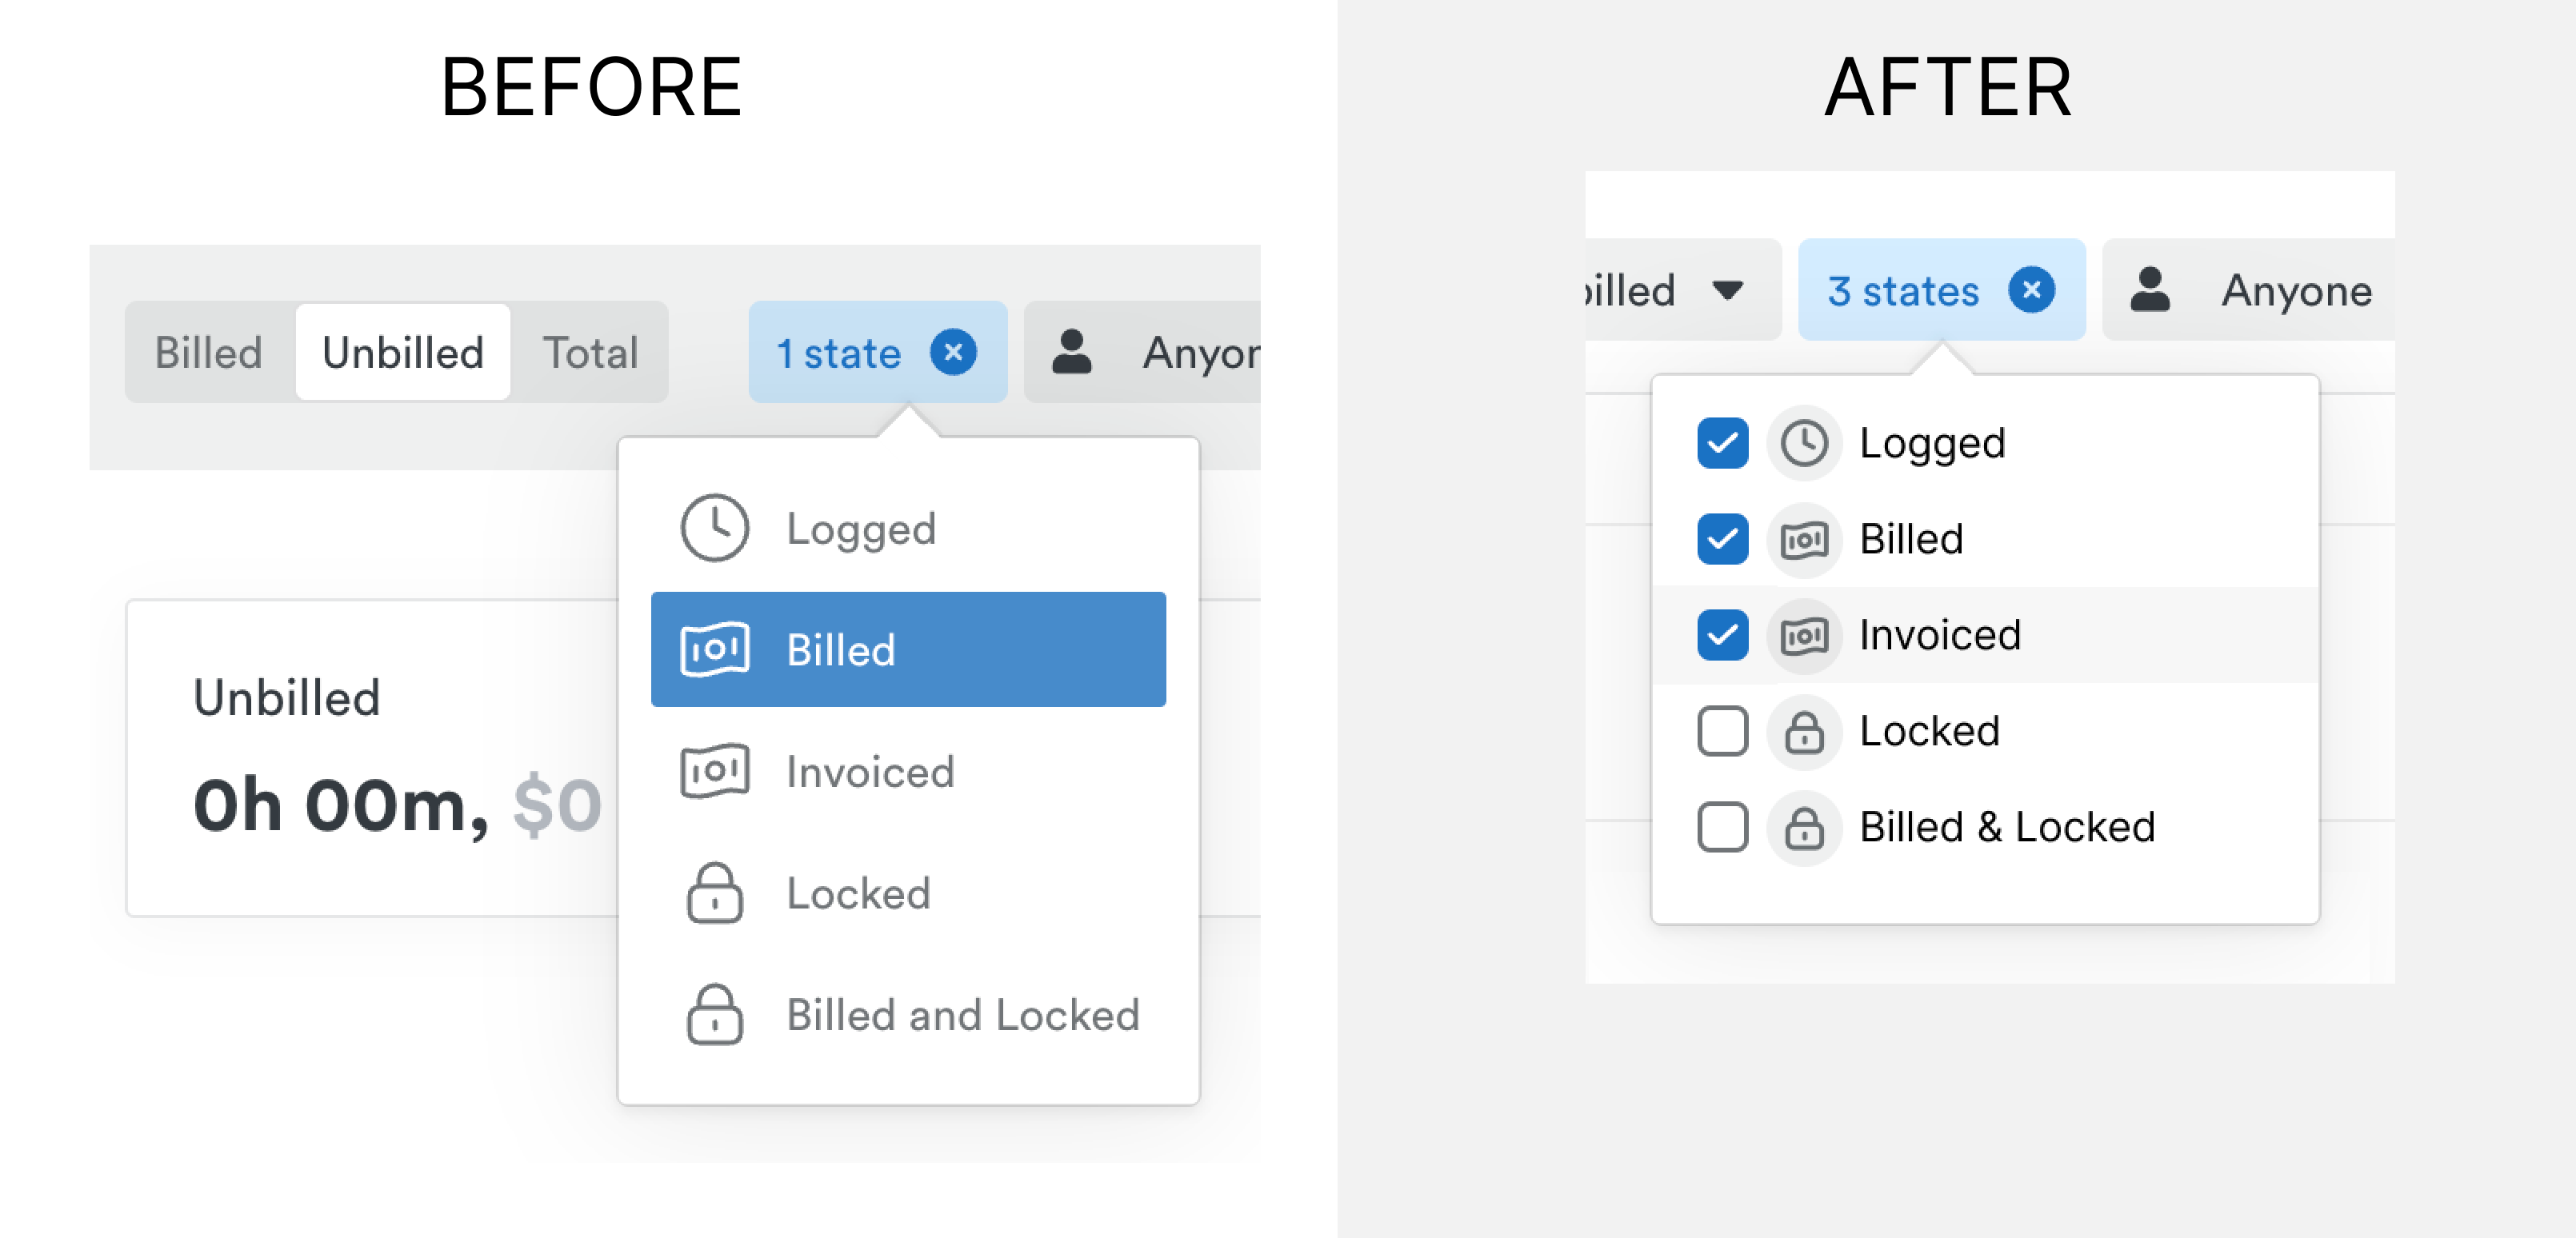Switch to the Total tab
2576x1238 pixels.
590,353
